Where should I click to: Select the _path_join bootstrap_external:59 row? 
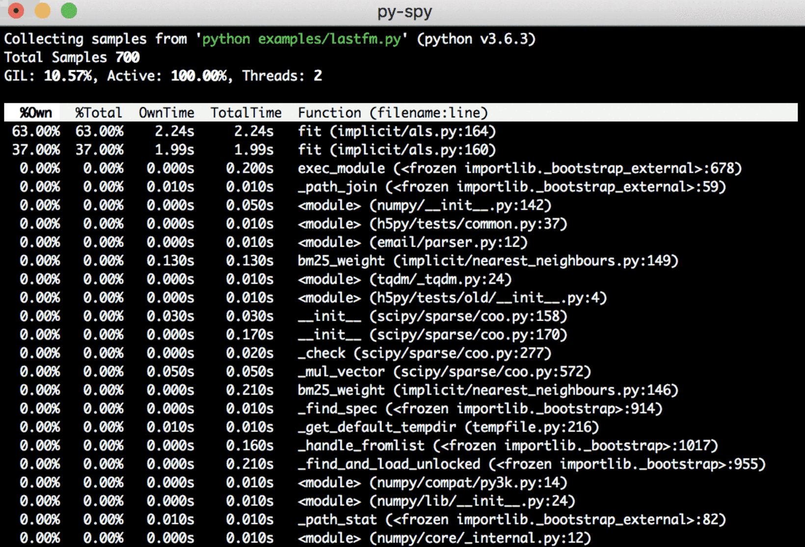click(x=401, y=187)
